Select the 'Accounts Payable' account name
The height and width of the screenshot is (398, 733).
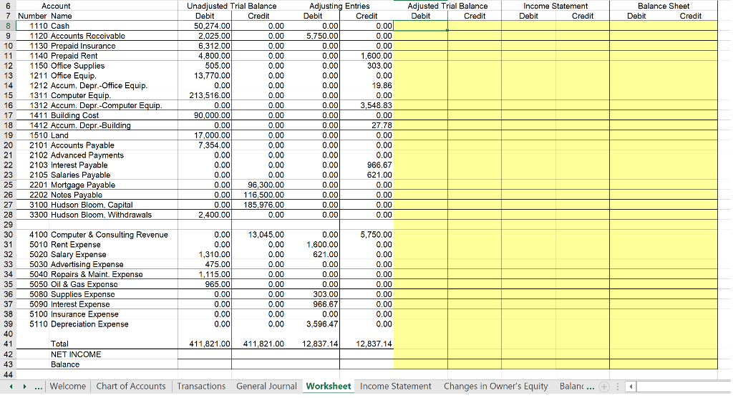pos(82,145)
